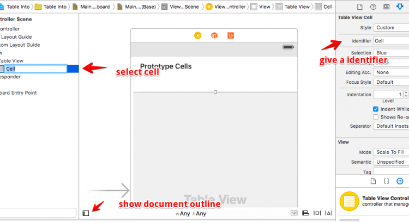
Task: Open the File inspector tab icon
Action: [359, 7]
